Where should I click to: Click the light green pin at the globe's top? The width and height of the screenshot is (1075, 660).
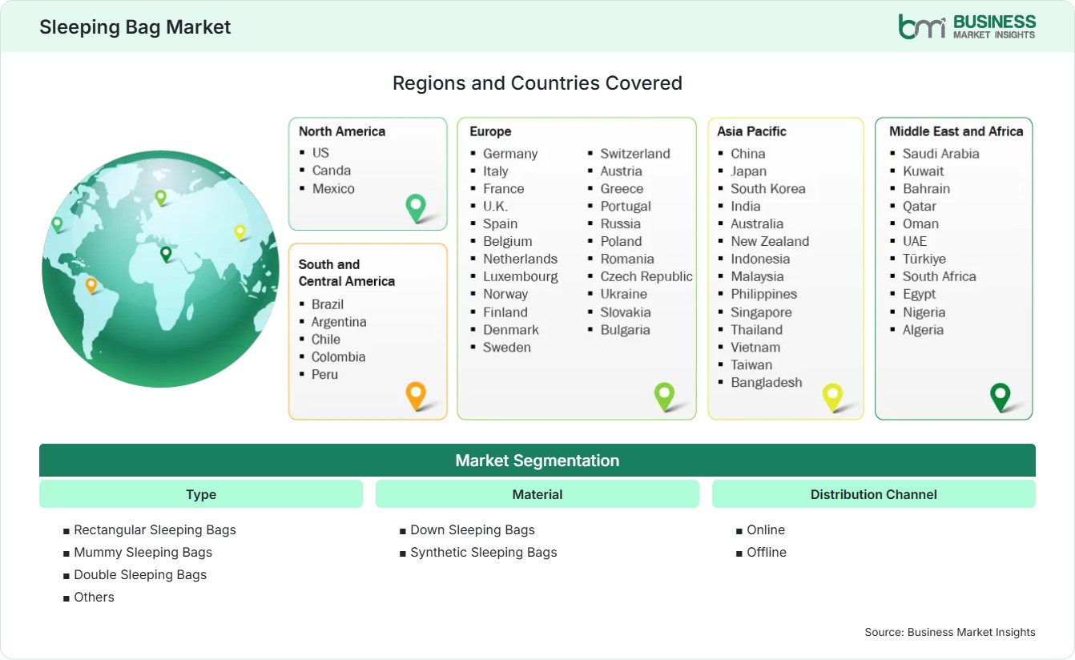160,197
